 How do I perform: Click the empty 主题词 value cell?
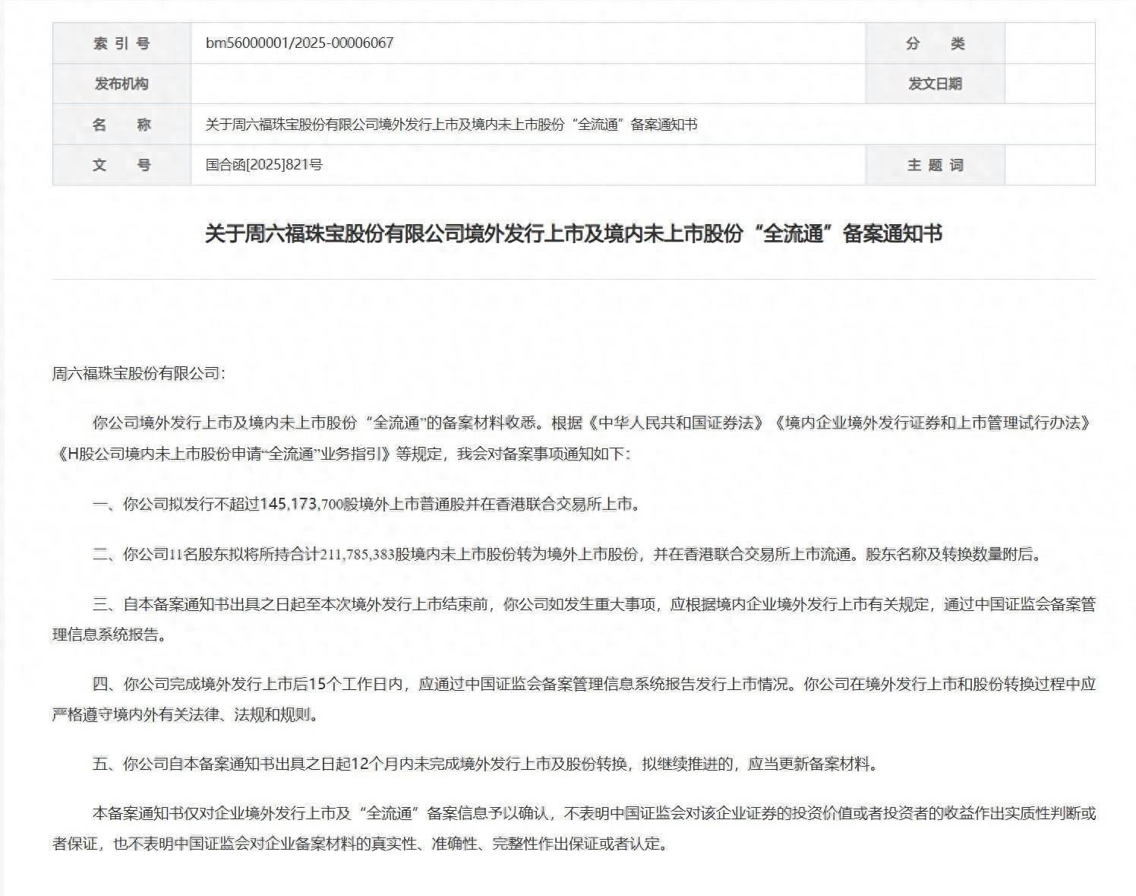coord(1050,164)
